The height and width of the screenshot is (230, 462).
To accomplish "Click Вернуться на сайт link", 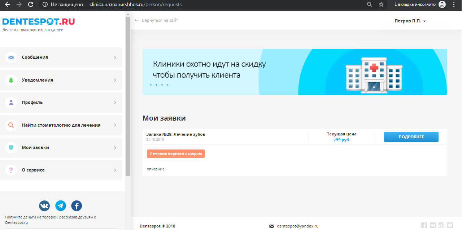I will click(160, 20).
